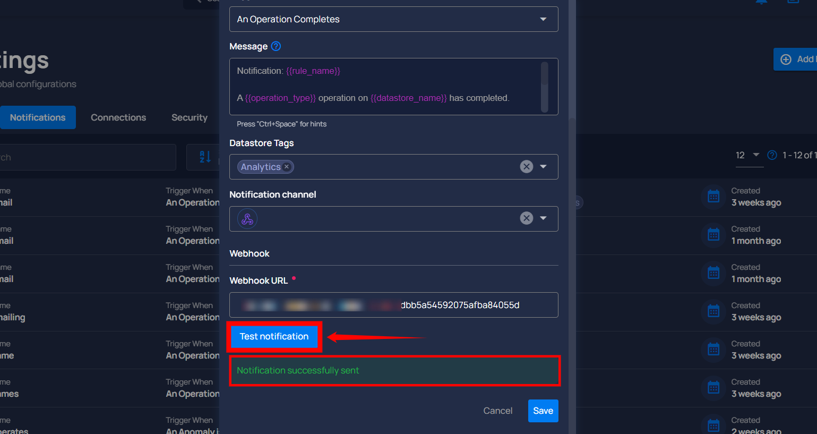Expand the Notification channel dropdown

tap(543, 218)
